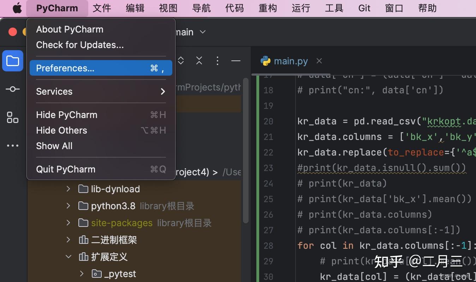This screenshot has width=476, height=282.
Task: Open the Git menu
Action: coord(364,8)
